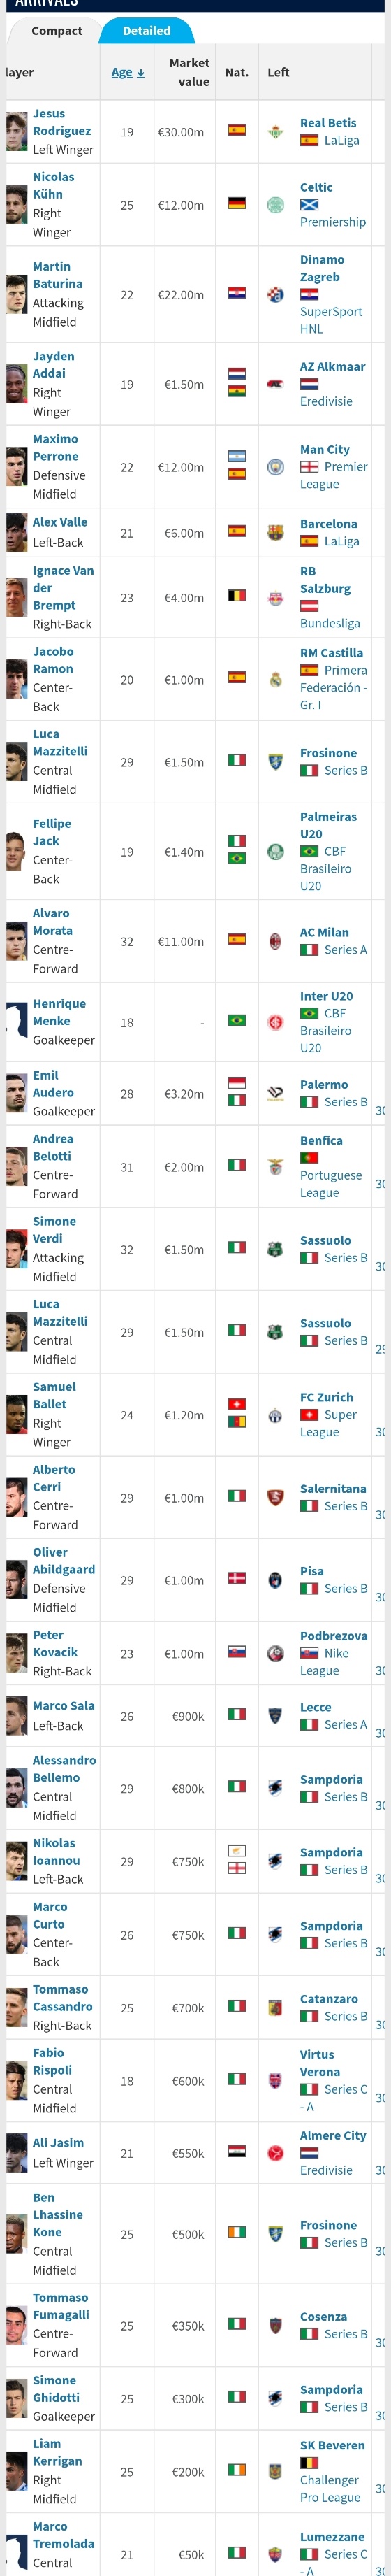Click Nicolas Kühn's portrait thumbnail
The height and width of the screenshot is (2576, 391).
[x=16, y=205]
